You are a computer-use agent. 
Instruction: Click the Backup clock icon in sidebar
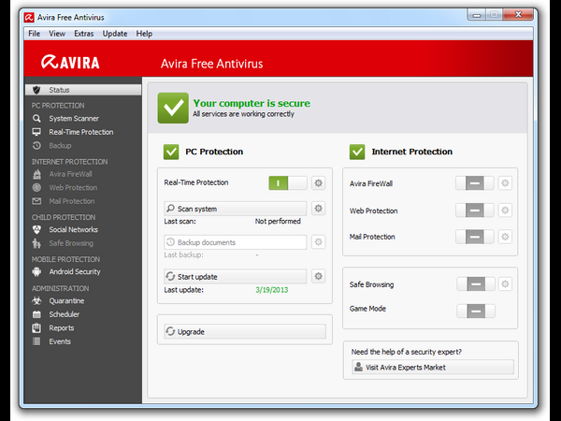point(36,145)
